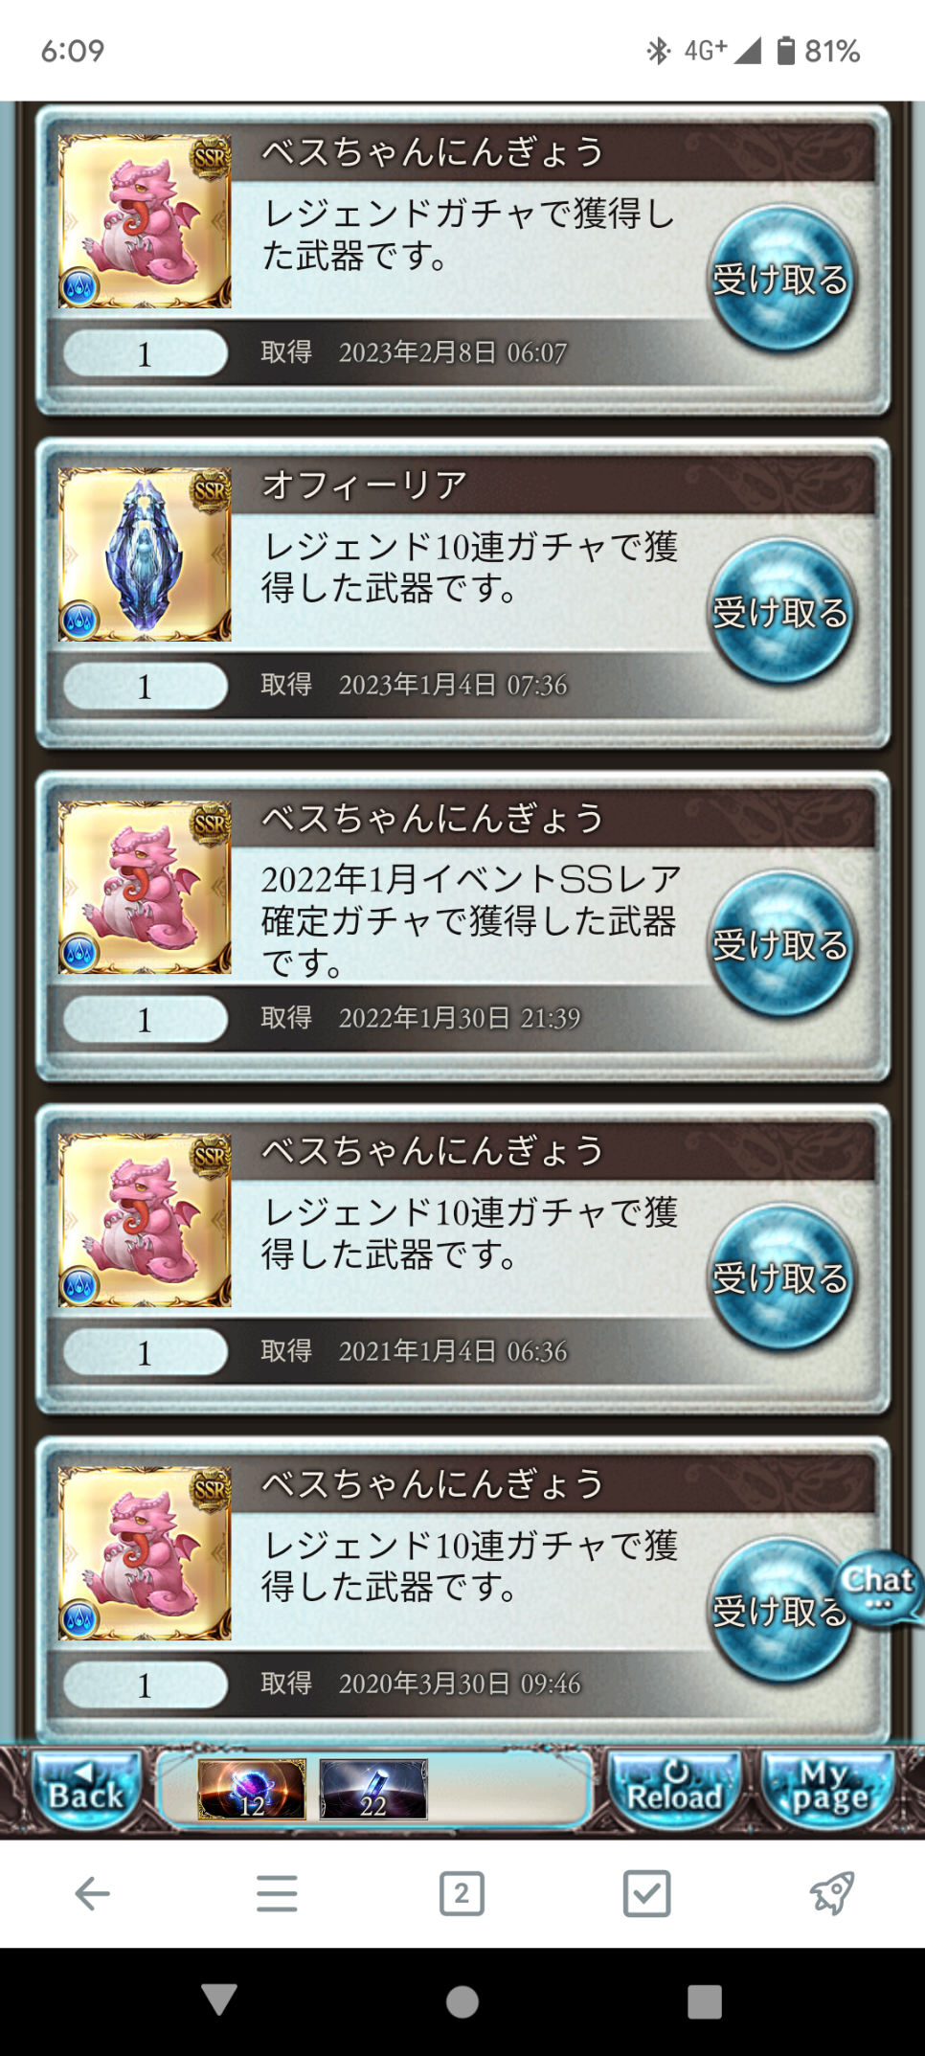Tap the topmost ベスちゃんにんぎょう thumbnail
925x2056 pixels.
[x=145, y=221]
